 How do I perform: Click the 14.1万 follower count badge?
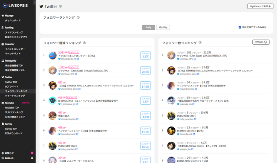click(146, 131)
